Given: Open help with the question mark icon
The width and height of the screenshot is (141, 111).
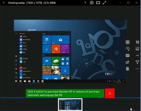Looking at the screenshot, I should (85, 3).
